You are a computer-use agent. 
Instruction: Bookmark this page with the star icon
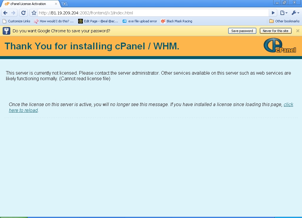click(34, 13)
